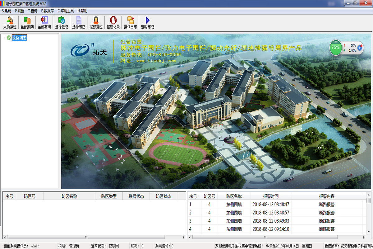Click the 报警时间 column header

pos(271,196)
